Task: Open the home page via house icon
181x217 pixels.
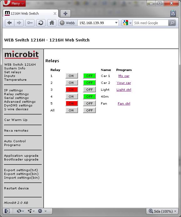Action: [x=52, y=23]
